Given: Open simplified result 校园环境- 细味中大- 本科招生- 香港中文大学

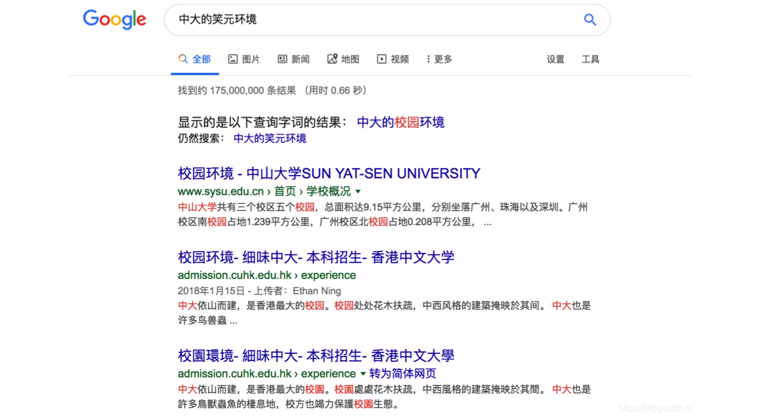Looking at the screenshot, I should (316, 257).
